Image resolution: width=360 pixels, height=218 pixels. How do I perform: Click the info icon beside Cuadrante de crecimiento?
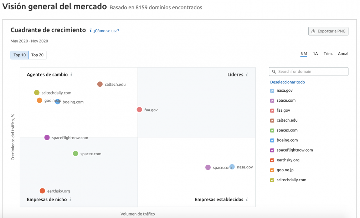coord(91,31)
